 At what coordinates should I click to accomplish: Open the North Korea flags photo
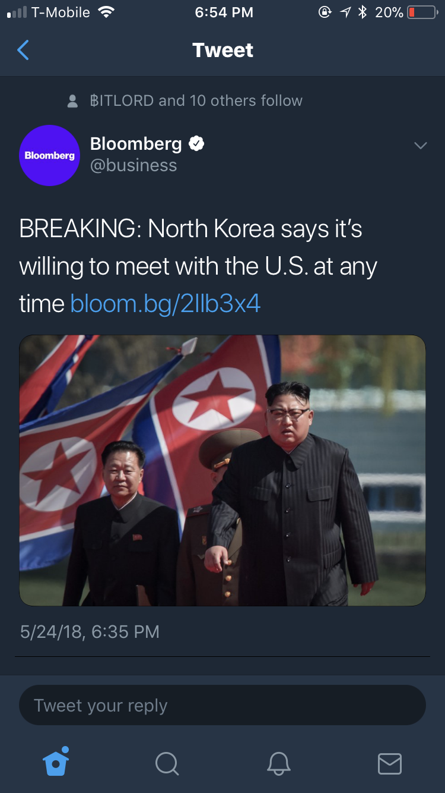point(223,470)
